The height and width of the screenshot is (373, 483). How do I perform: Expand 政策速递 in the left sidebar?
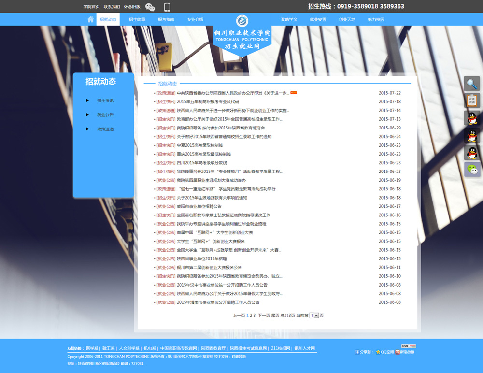(x=105, y=129)
